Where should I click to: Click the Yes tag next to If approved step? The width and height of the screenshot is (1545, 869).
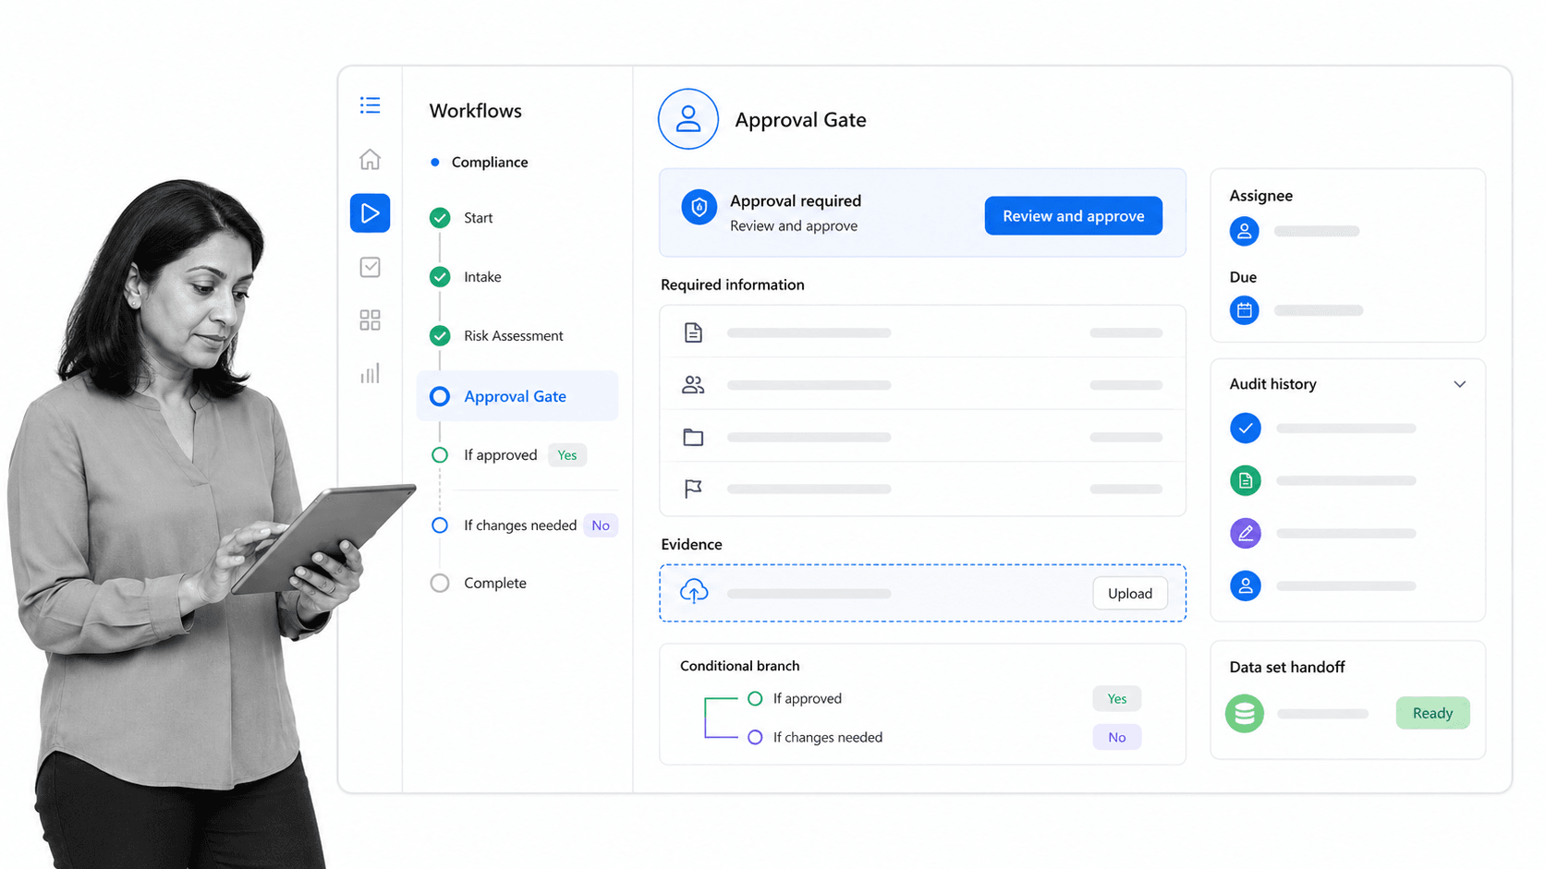coord(567,455)
